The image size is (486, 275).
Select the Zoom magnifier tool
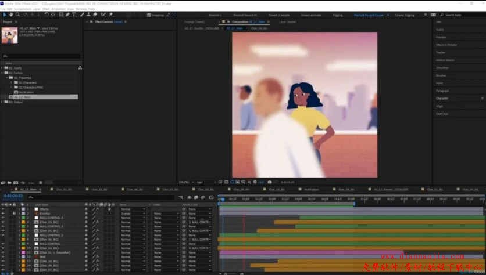(17, 15)
